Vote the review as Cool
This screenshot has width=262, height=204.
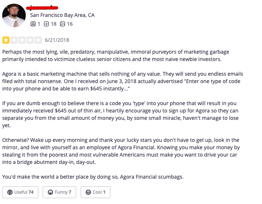(x=95, y=192)
